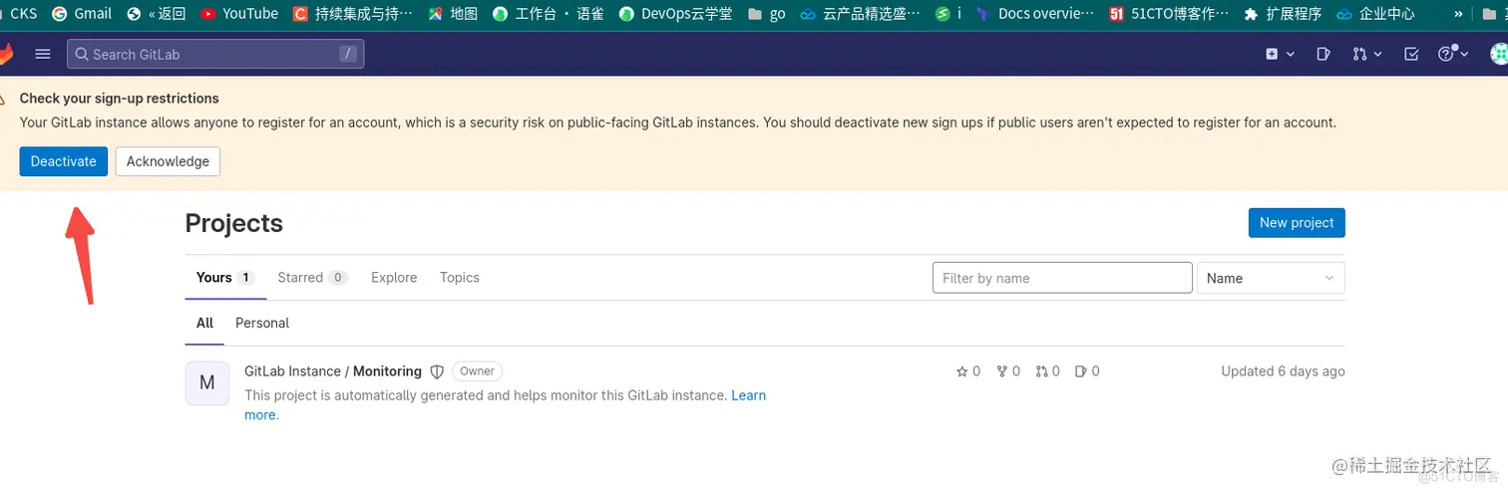
Task: Open the 扩展程序 extensions bookmark
Action: (x=1283, y=14)
